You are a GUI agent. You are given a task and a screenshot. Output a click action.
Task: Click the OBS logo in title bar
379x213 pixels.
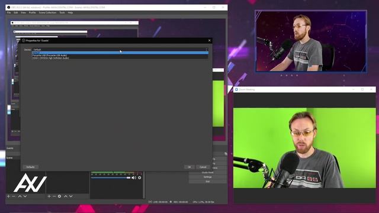pos(8,8)
